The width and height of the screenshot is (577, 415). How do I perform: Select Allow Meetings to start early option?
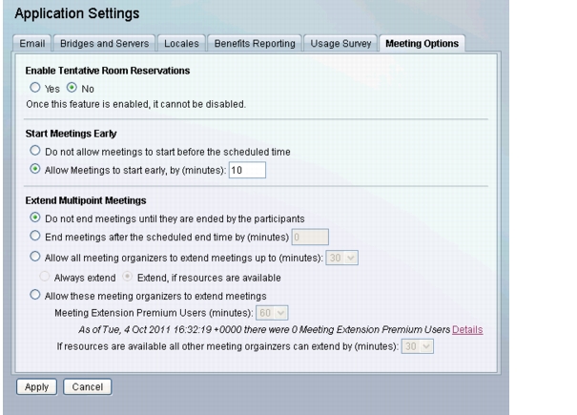click(x=35, y=169)
